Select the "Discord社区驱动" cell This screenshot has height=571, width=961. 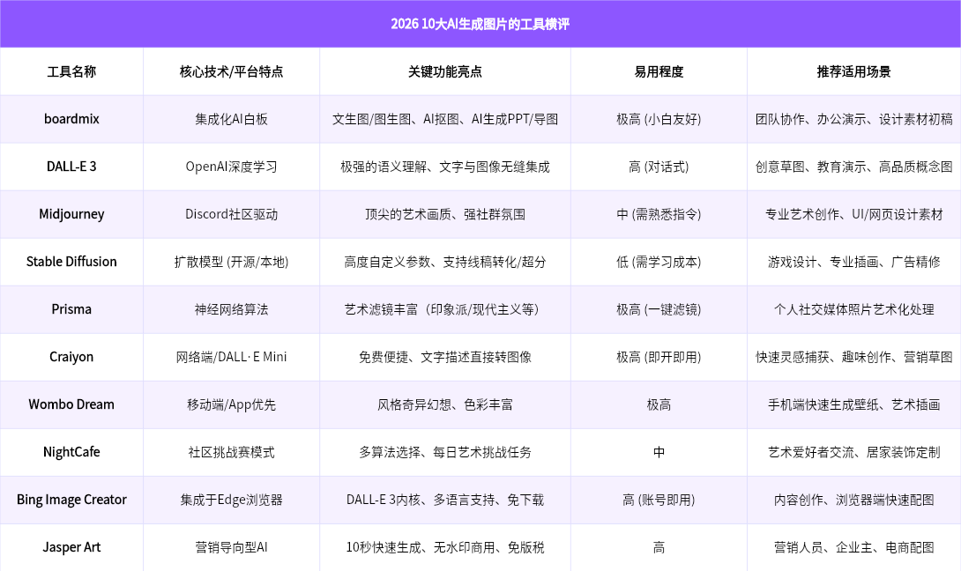231,214
